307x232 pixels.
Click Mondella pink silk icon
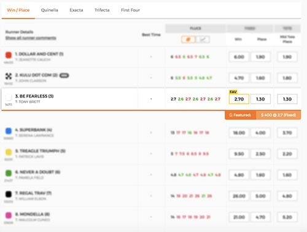9,215
